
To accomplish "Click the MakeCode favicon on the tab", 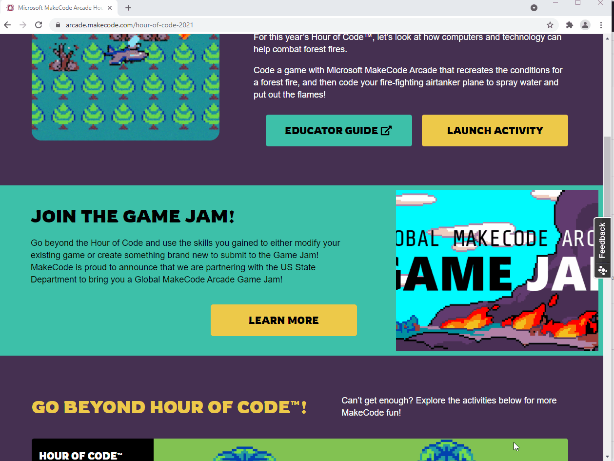I will tap(10, 8).
